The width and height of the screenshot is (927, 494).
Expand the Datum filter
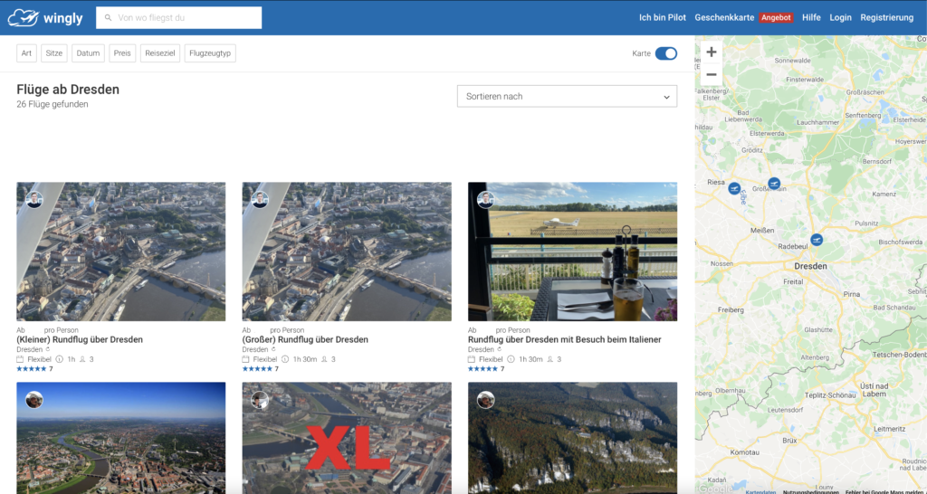[x=88, y=53]
